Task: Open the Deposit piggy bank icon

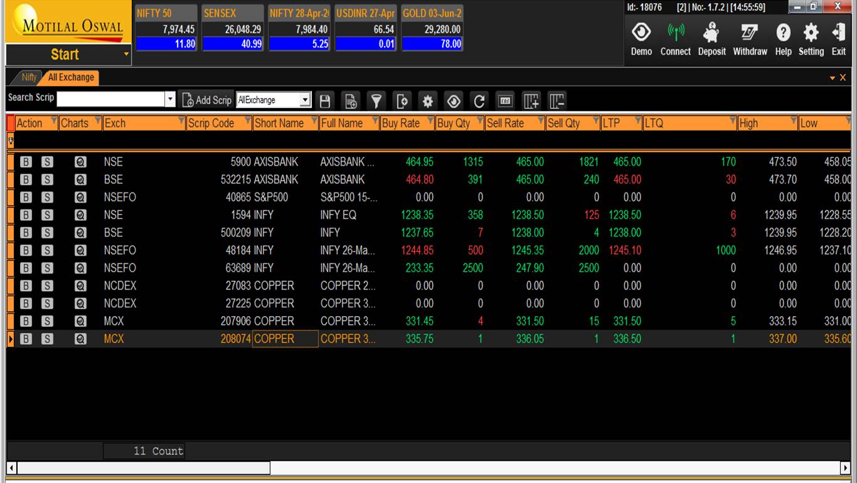Action: click(x=711, y=38)
